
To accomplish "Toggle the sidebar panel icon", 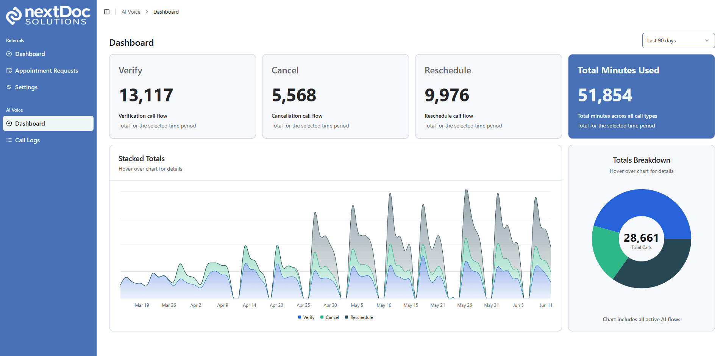I will [107, 12].
